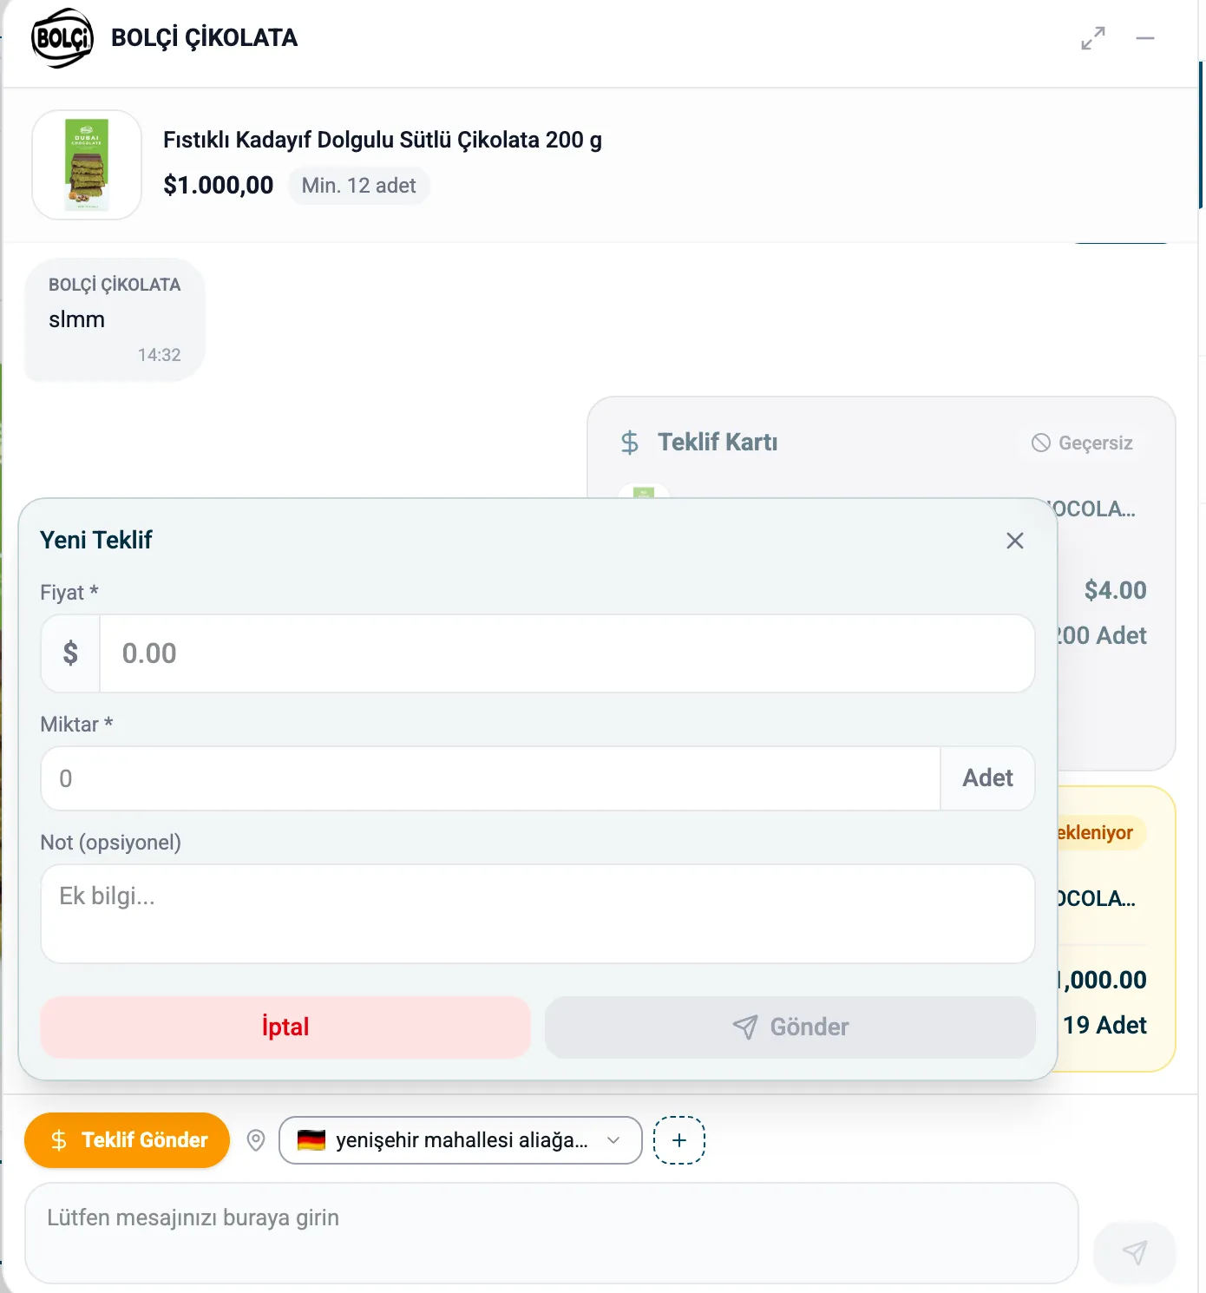
Task: Click the Geçersiz status badge
Action: [x=1082, y=443]
